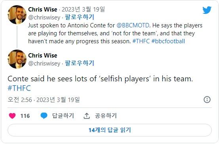Open the #bbcfootball hashtag
The height and width of the screenshot is (144, 219).
click(168, 41)
